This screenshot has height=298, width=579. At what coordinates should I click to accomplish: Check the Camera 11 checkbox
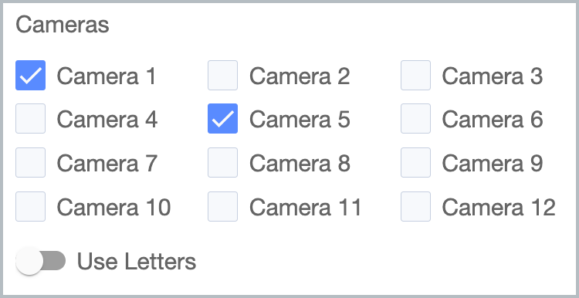point(222,206)
